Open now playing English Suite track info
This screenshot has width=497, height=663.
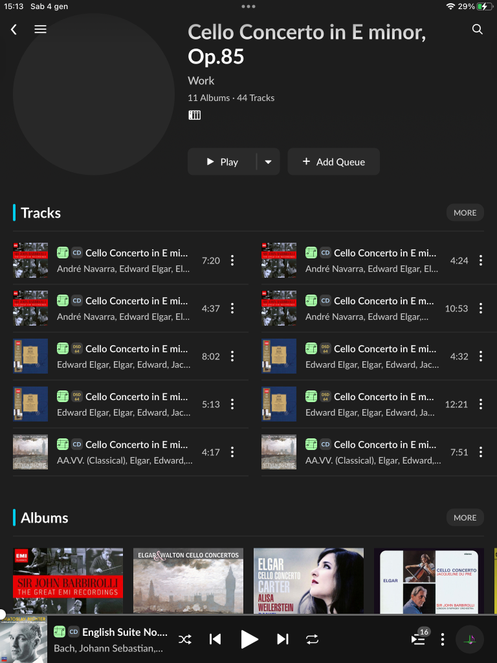click(111, 640)
